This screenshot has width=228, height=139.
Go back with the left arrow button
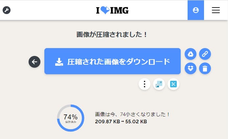pos(34,61)
